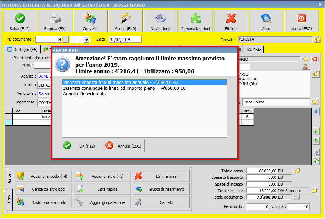Click the IVA Standard field
The height and width of the screenshot is (219, 325).
tap(293, 191)
